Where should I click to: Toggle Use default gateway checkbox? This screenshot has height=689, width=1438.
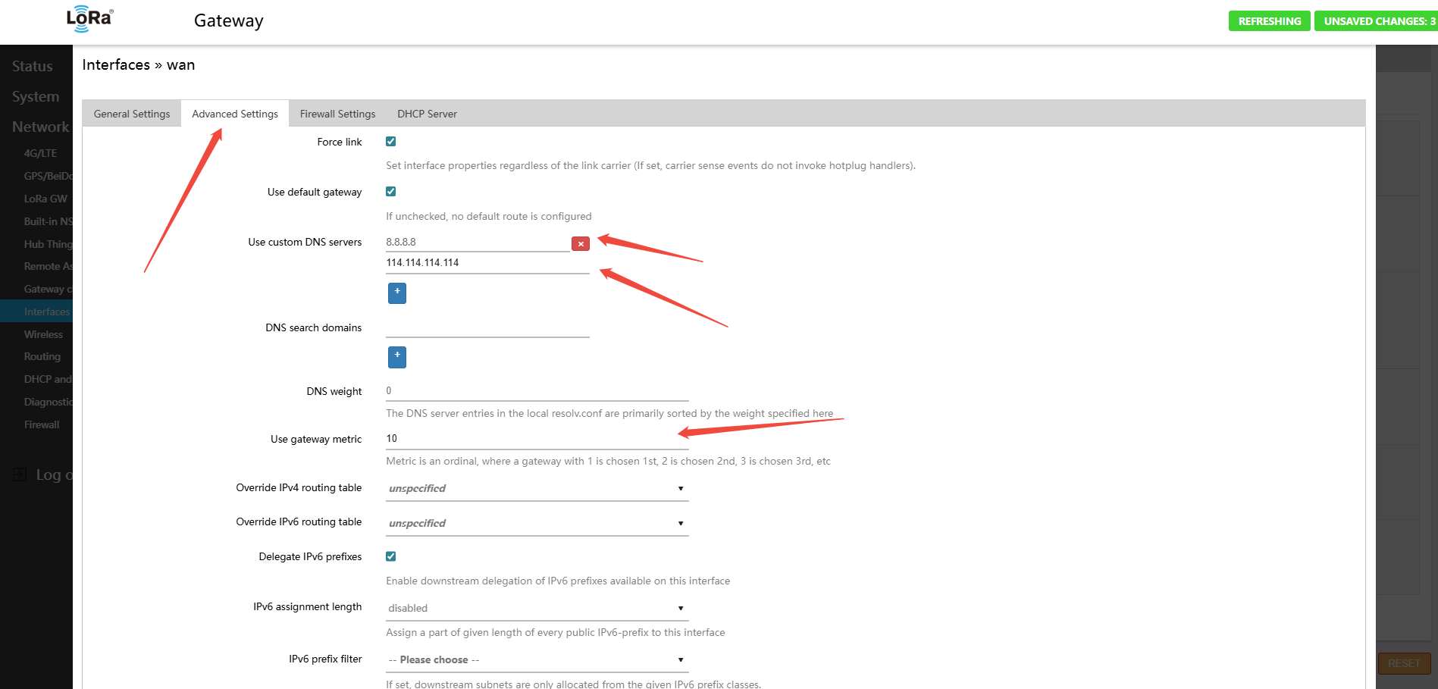391,192
